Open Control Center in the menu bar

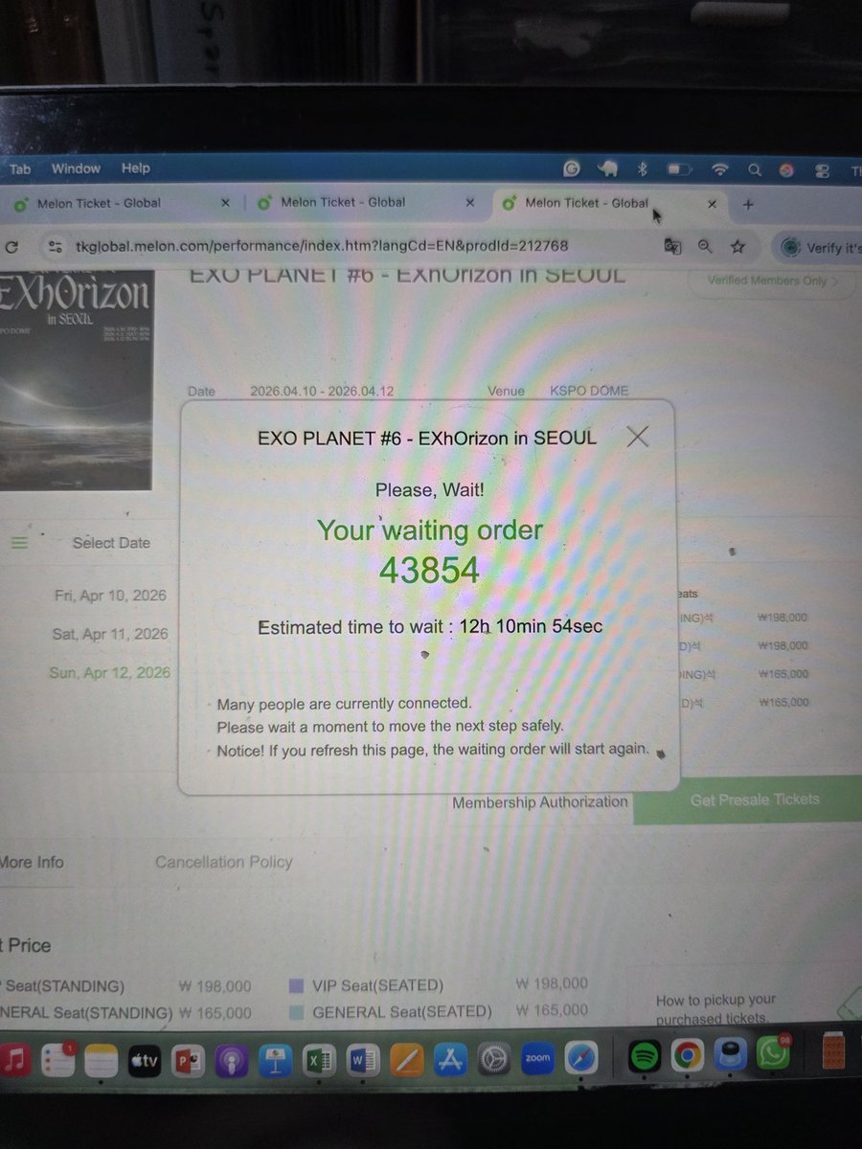tap(821, 171)
